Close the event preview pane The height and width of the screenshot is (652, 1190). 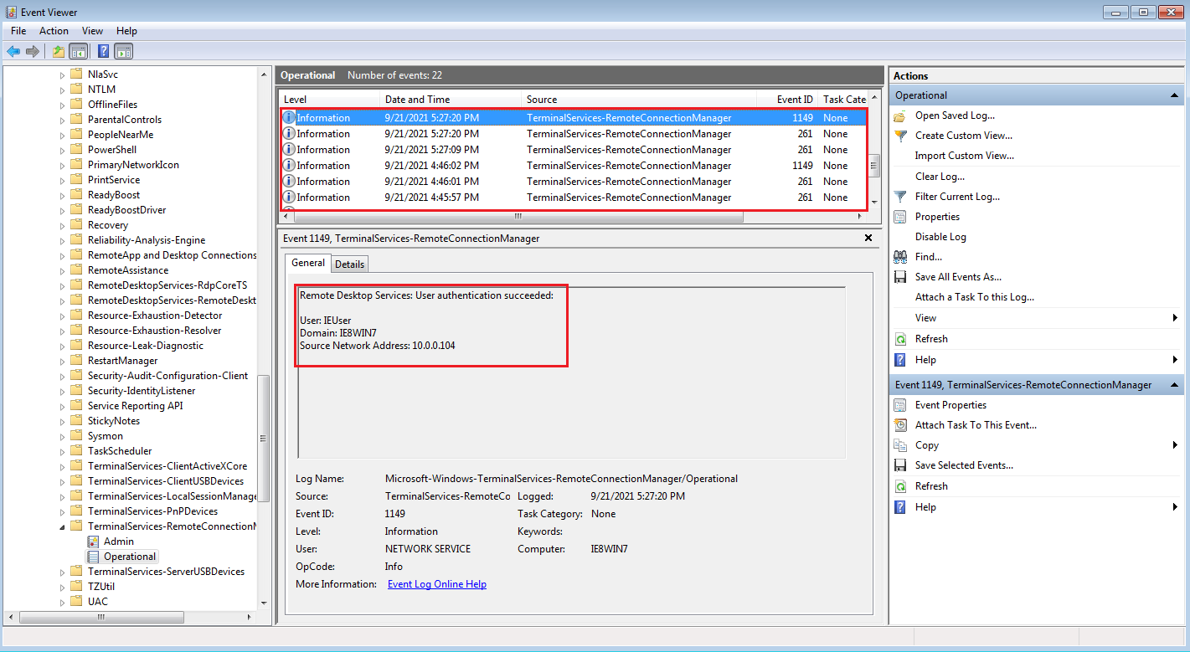pyautogui.click(x=868, y=239)
